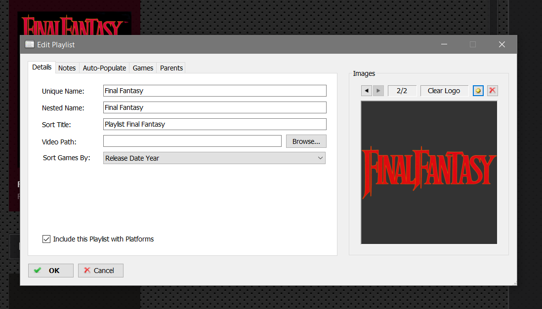Open the Sort Games By dropdown
This screenshot has width=542, height=309.
pyautogui.click(x=214, y=158)
